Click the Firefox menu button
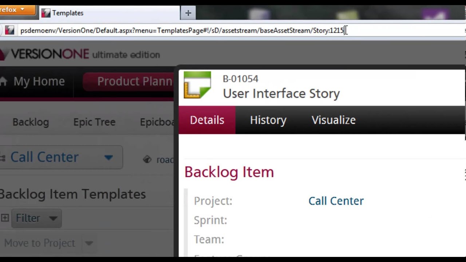This screenshot has height=262, width=466. [x=17, y=10]
